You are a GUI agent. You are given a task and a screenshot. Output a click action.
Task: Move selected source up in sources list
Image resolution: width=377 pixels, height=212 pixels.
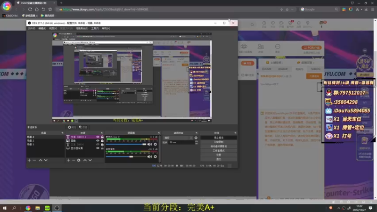point(85,160)
